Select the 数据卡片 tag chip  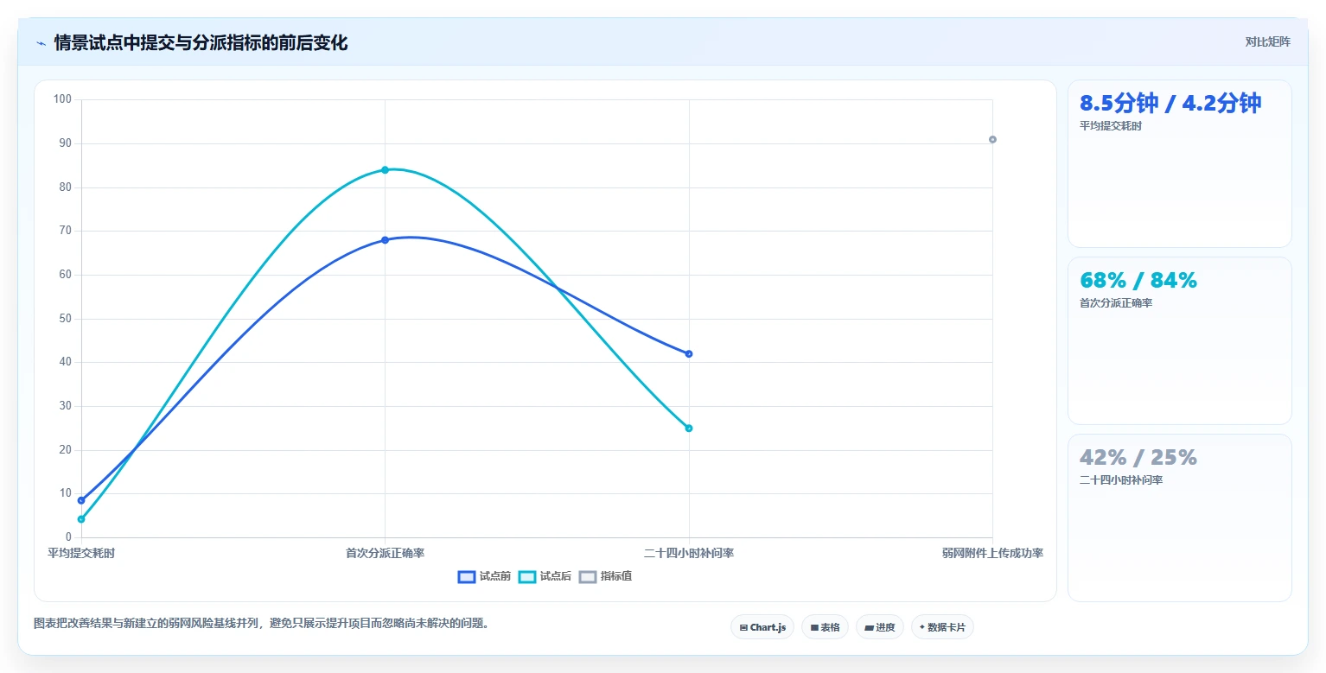942,627
